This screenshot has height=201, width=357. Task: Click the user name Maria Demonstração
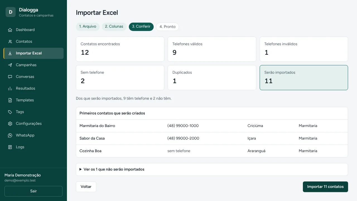23,175
